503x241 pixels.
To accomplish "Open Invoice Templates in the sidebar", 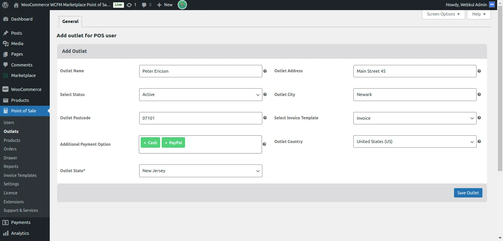I will (20, 175).
